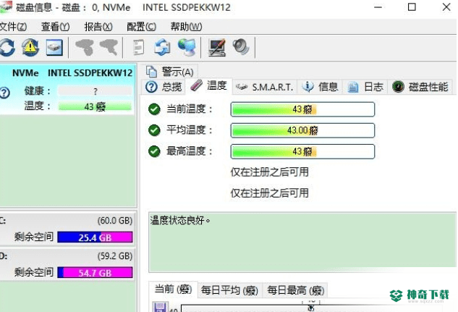Open the 查看 menu
The width and height of the screenshot is (458, 312).
(56, 27)
